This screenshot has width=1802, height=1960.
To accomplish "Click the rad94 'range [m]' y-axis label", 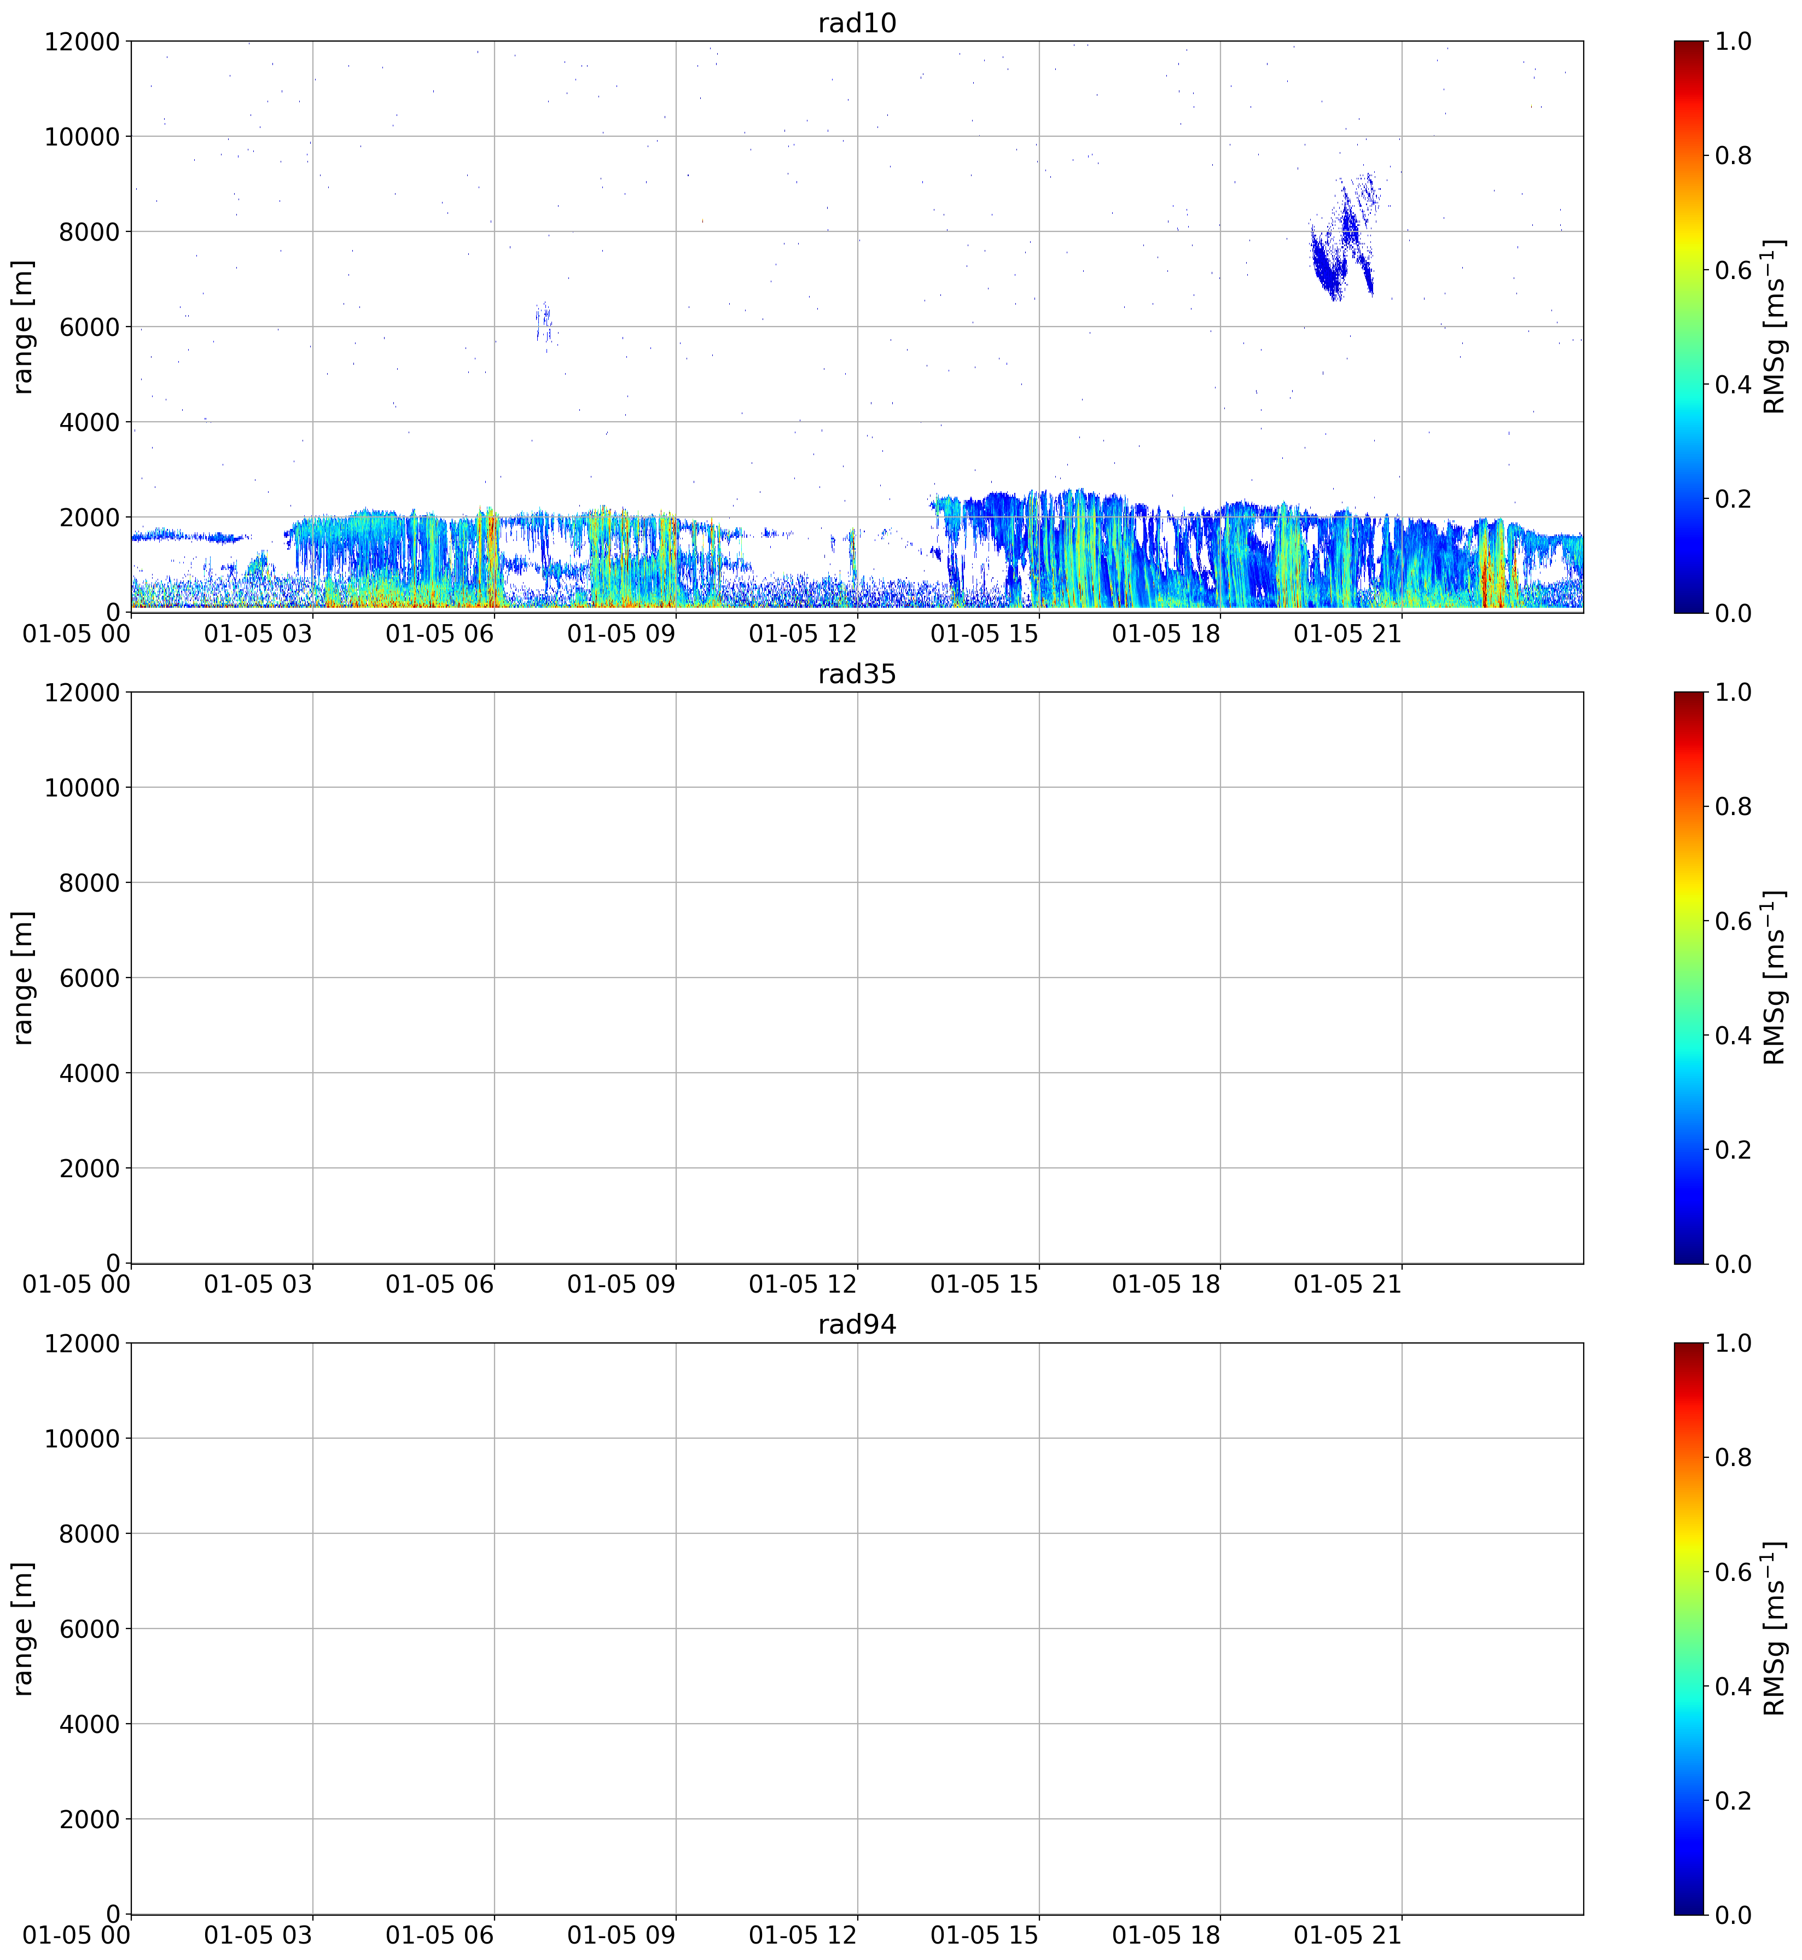I will (22, 1629).
